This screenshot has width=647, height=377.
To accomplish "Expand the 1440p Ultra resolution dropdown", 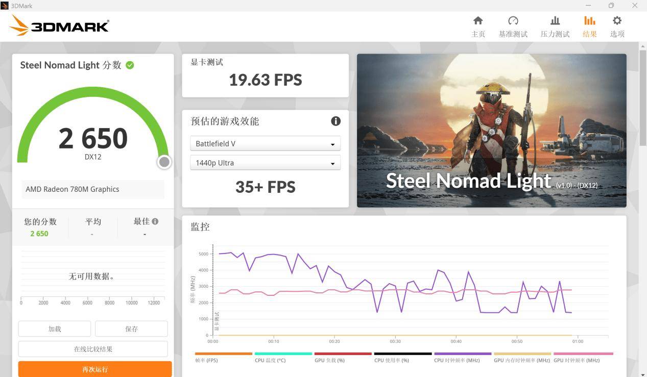I will 265,163.
